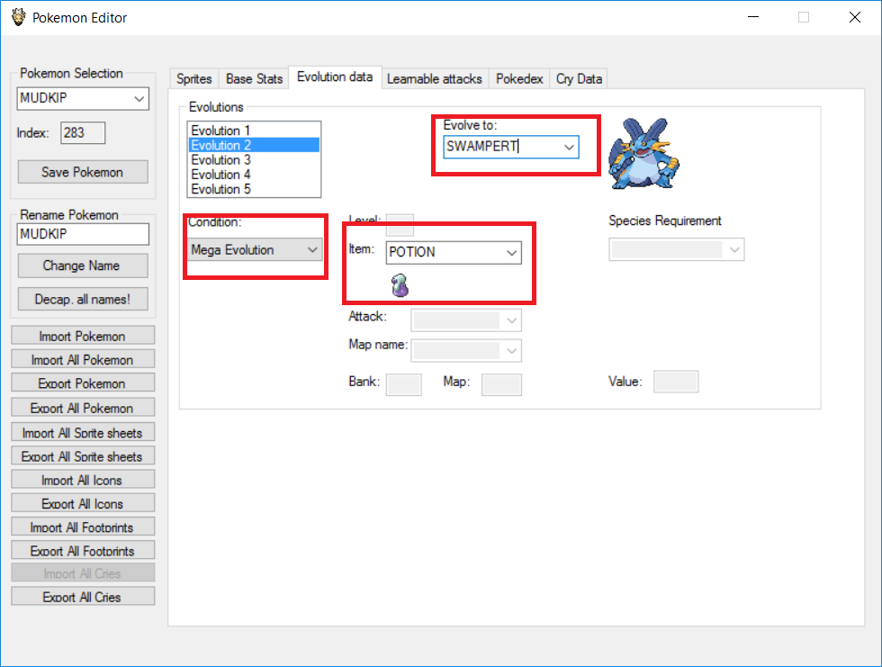Select Evolution 3 in the list

click(254, 159)
